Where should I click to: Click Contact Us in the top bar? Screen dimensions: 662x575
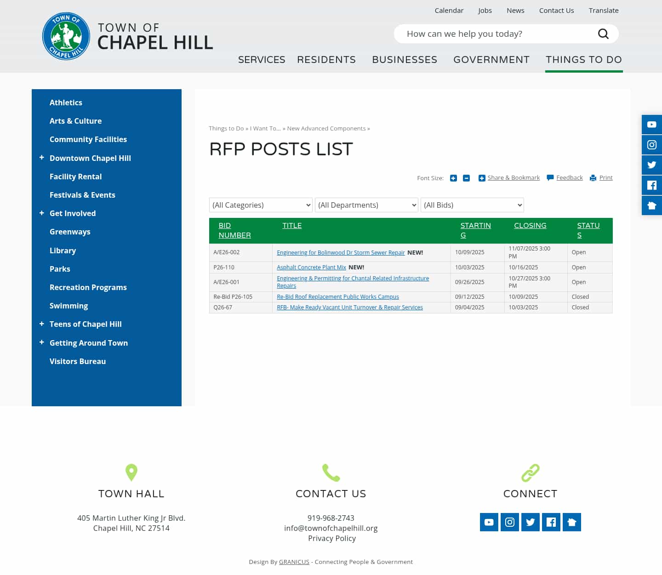[x=556, y=11]
